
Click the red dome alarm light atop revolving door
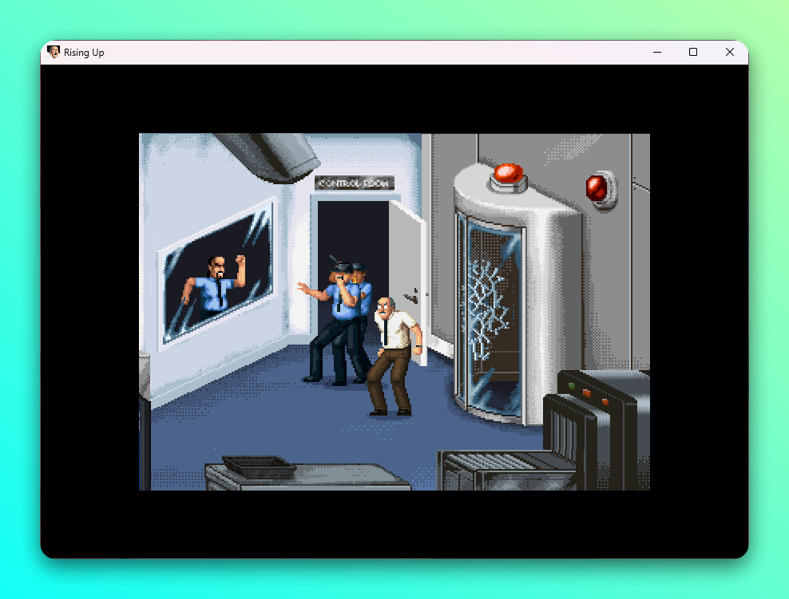pos(507,174)
